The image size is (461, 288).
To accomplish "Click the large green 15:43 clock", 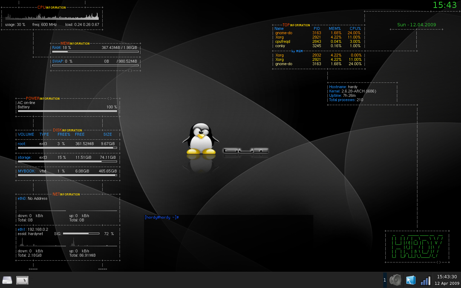I will point(444,5).
